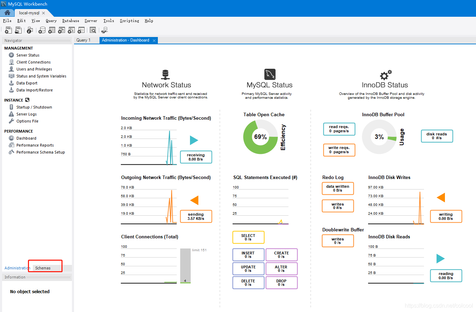This screenshot has height=312, width=476.
Task: Open Server Status in Management
Action: click(28, 55)
